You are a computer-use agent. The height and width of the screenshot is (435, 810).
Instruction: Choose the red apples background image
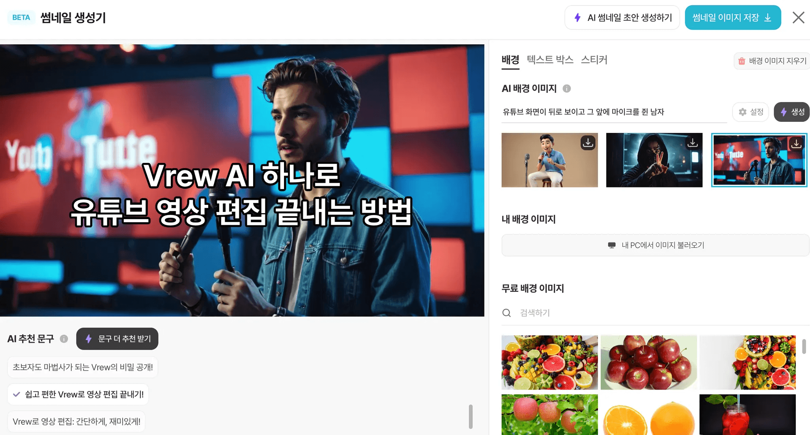649,362
